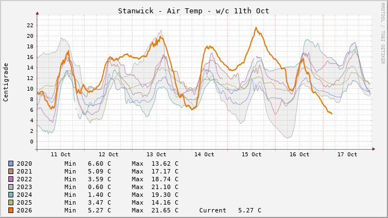The width and height of the screenshot is (388, 218).
Task: Click the 'Current' label for 2026
Action: coord(213,210)
